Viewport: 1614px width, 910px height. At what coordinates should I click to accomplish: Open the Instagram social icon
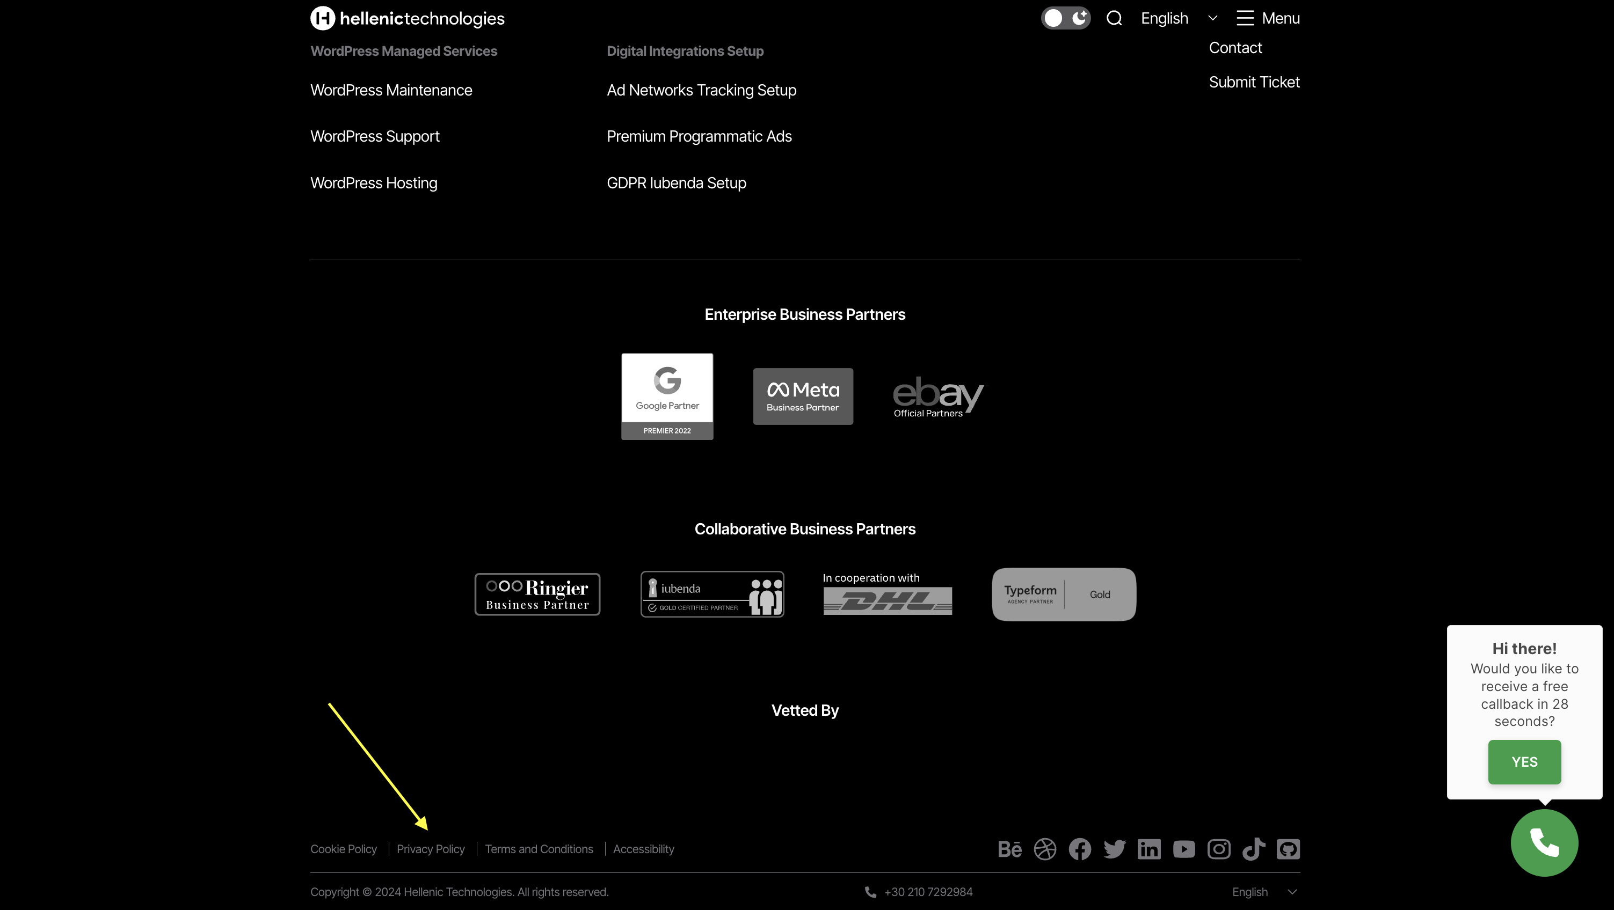1219,849
